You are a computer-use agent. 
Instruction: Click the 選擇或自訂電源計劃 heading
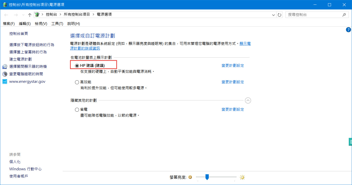(x=92, y=36)
